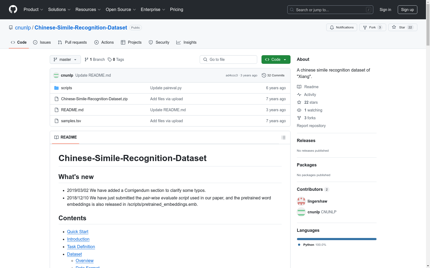
Task: Focus the Go to file input
Action: [228, 59]
